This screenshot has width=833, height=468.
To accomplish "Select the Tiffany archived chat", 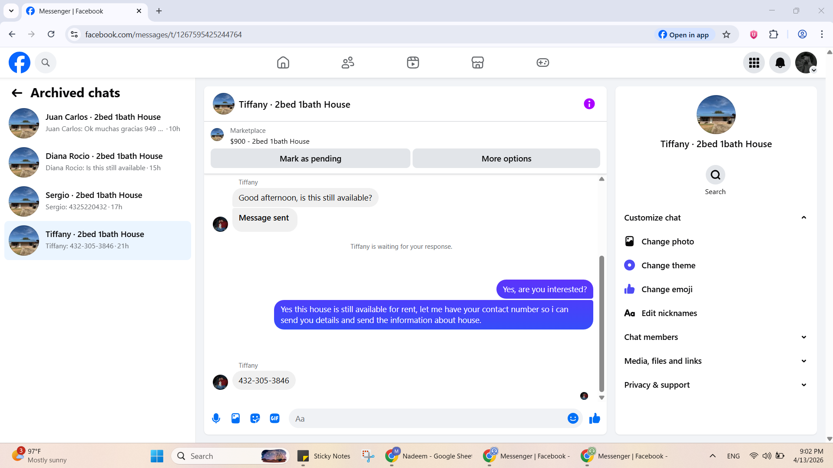I will click(x=98, y=241).
